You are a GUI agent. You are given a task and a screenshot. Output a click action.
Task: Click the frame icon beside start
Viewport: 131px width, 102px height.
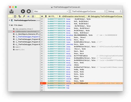tap(14, 50)
